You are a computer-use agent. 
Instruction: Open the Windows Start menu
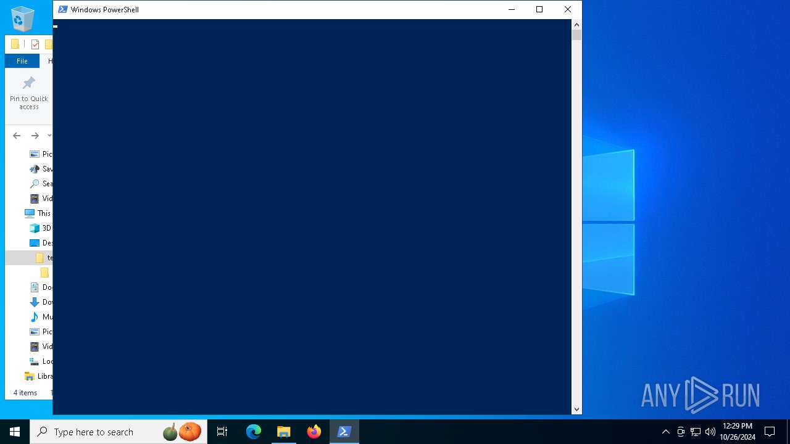point(15,432)
